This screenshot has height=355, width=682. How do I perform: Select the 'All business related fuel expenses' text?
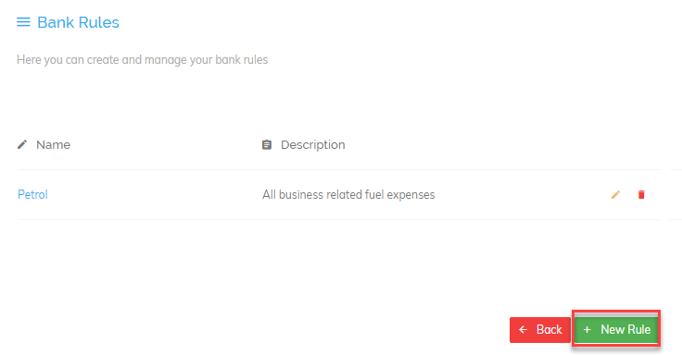pos(348,194)
